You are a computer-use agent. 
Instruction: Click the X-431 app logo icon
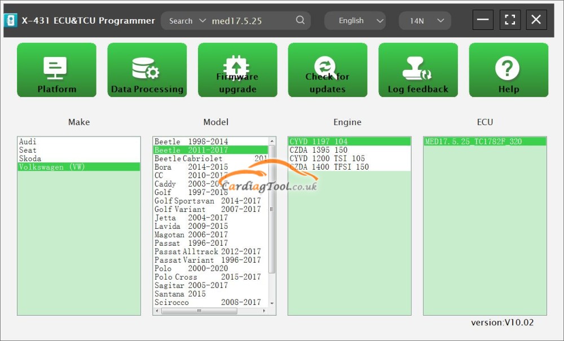click(x=10, y=20)
